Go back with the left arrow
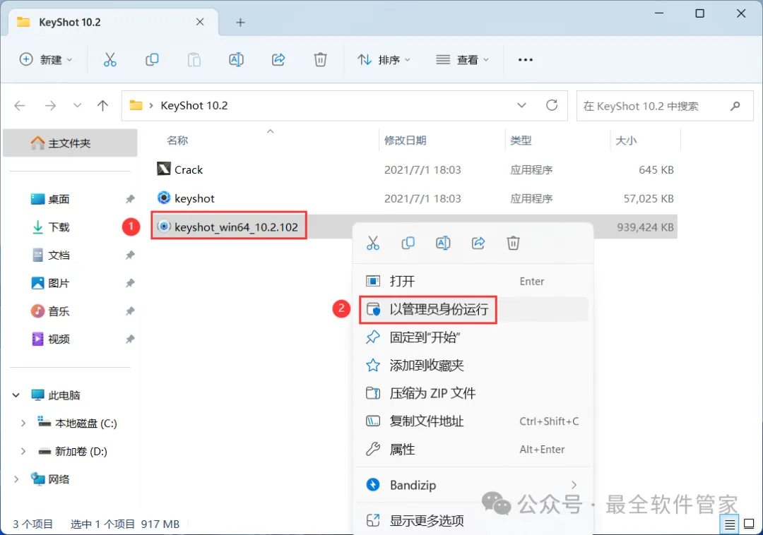 click(x=20, y=105)
